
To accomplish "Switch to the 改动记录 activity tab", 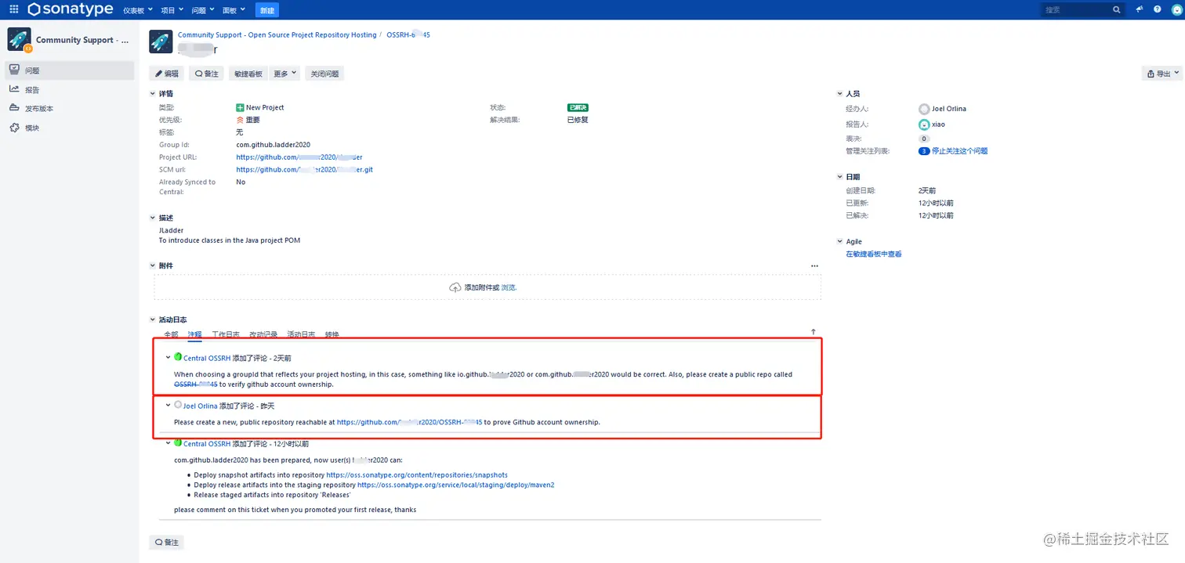I will pyautogui.click(x=263, y=334).
